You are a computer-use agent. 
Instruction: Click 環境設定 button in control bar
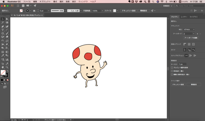point(143,11)
